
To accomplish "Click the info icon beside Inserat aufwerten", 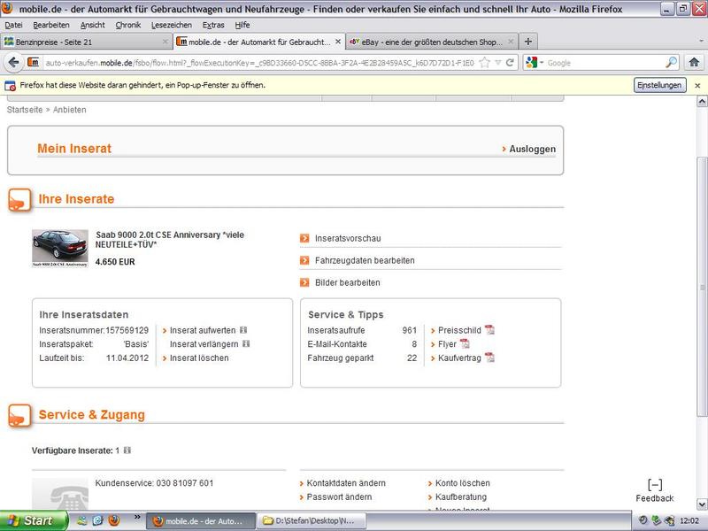I will coord(243,330).
